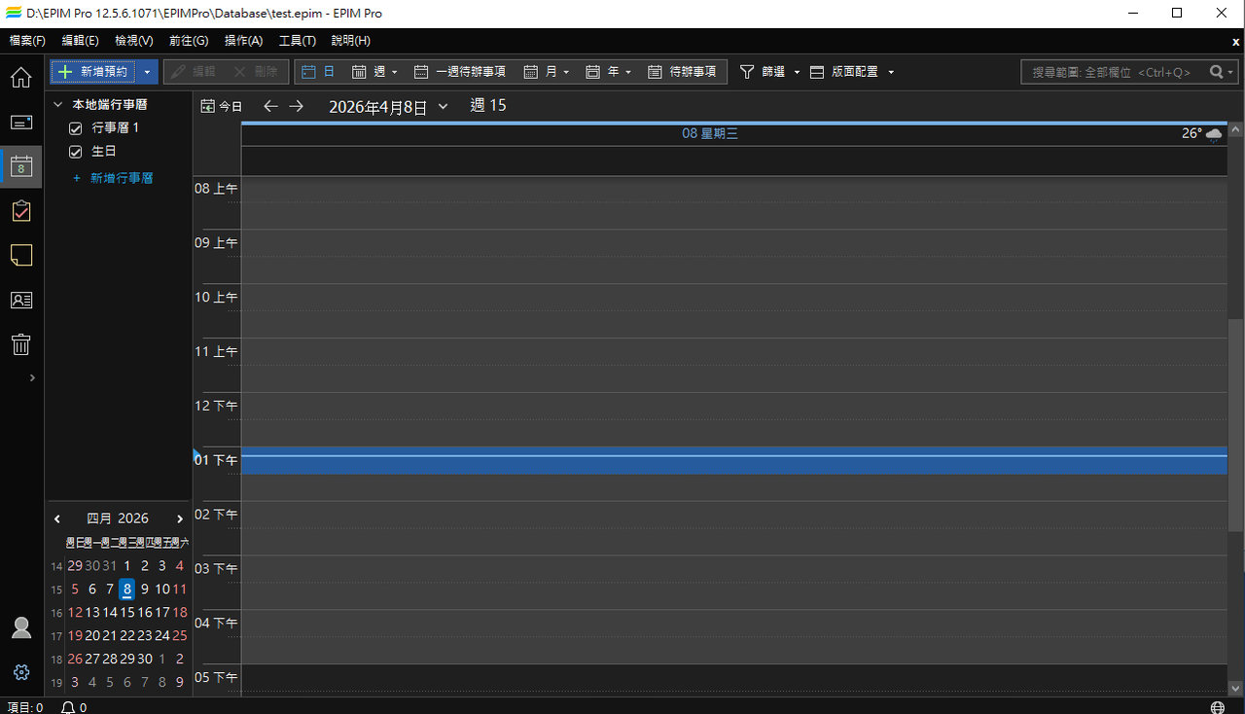Open the 新增預約 dropdown arrow
This screenshot has width=1245, height=714.
click(147, 72)
